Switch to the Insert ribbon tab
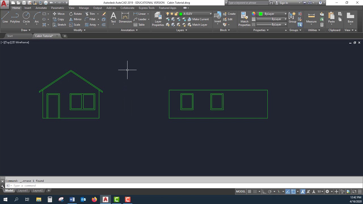This screenshot has width=363, height=204. [28, 8]
